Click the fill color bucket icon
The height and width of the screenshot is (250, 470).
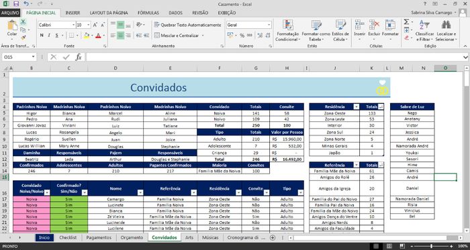coord(87,36)
